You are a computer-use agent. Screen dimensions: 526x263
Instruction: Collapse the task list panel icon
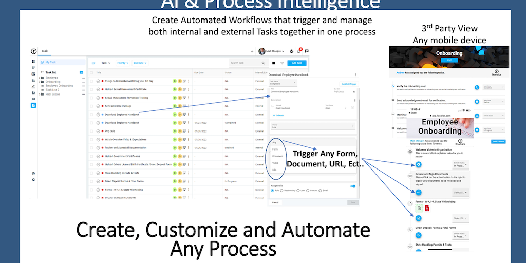(x=93, y=63)
